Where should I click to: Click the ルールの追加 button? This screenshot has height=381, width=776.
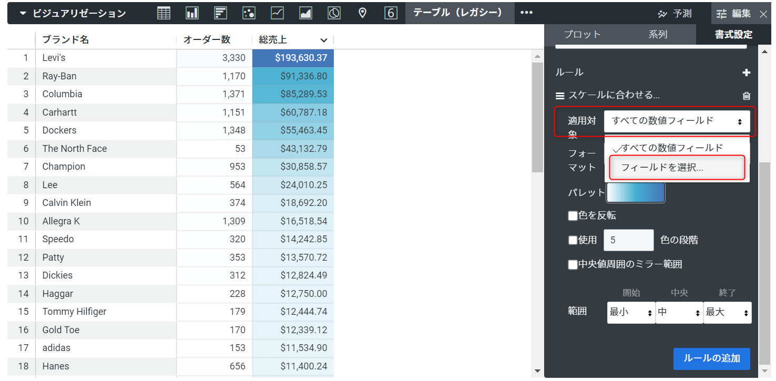pos(712,359)
